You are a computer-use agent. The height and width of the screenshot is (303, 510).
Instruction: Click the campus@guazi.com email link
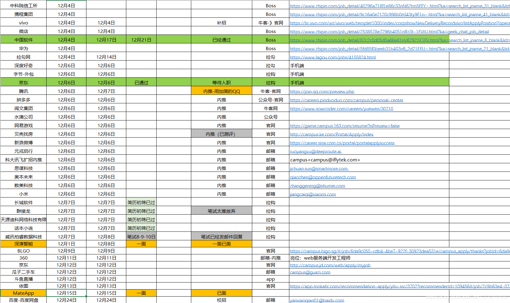pos(310,272)
